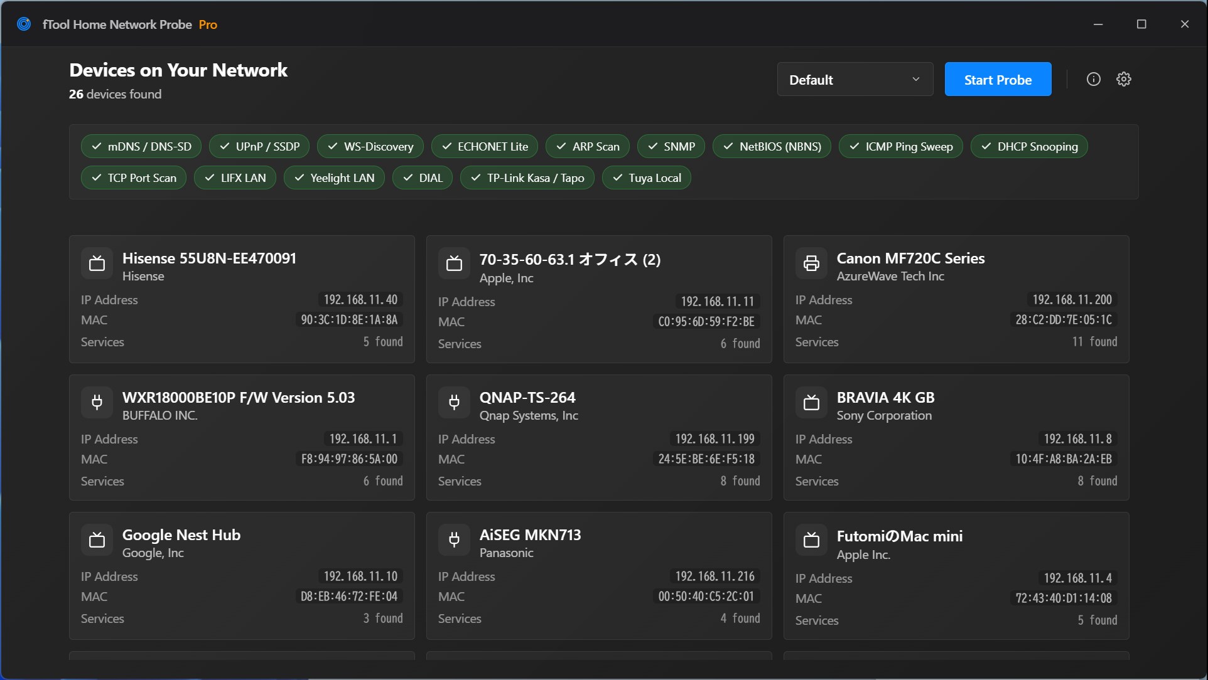Viewport: 1208px width, 680px height.
Task: Click the TV icon on 70-35-60-63.1 card
Action: tap(454, 263)
